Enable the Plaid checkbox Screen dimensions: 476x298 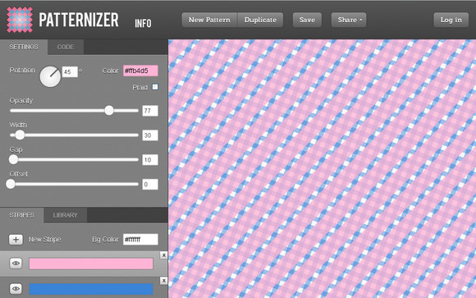pos(155,87)
